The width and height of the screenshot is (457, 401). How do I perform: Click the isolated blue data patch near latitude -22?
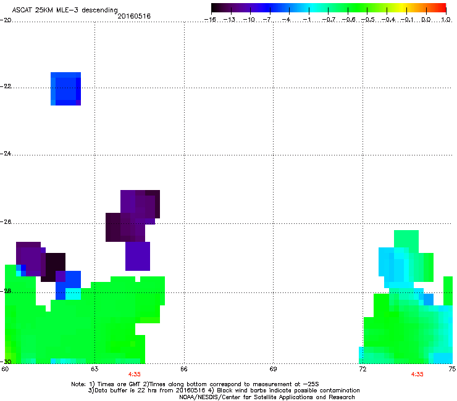65,89
